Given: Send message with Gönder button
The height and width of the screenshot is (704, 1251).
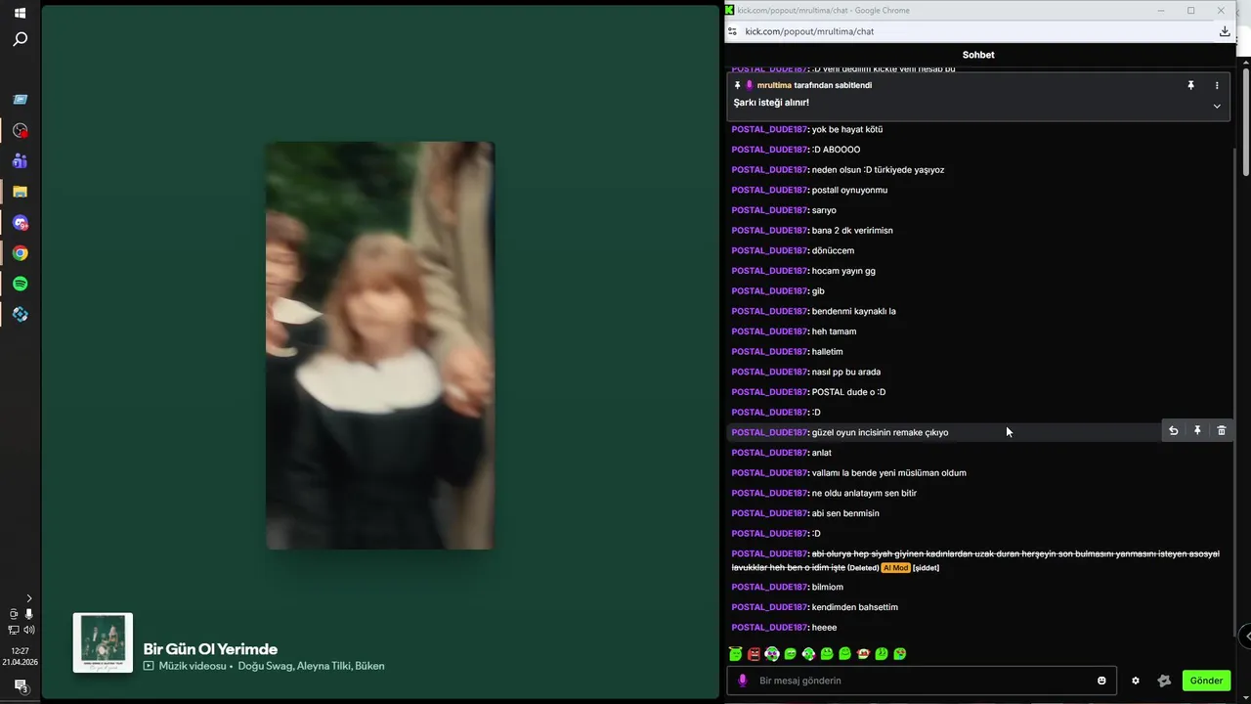Looking at the screenshot, I should coord(1206,681).
